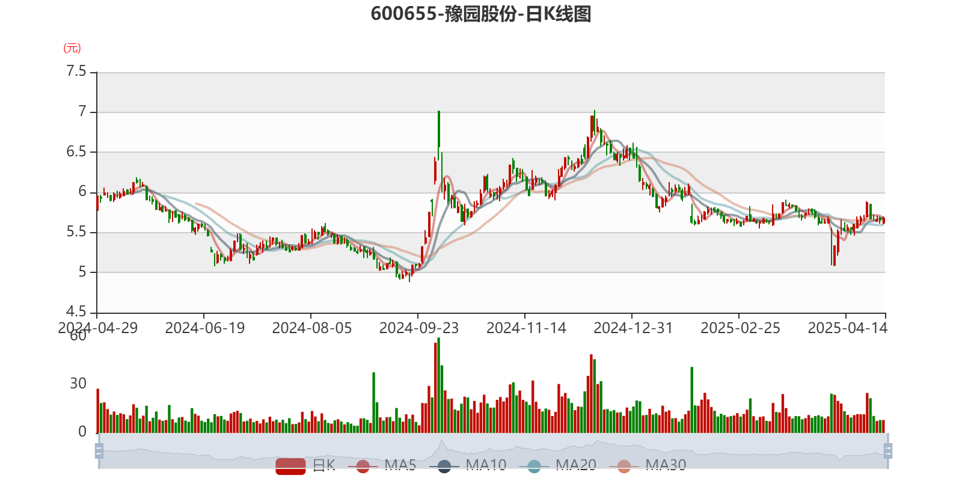Viewport: 962px width, 481px height.
Task: Select the 6 price axis label
Action: [x=82, y=192]
